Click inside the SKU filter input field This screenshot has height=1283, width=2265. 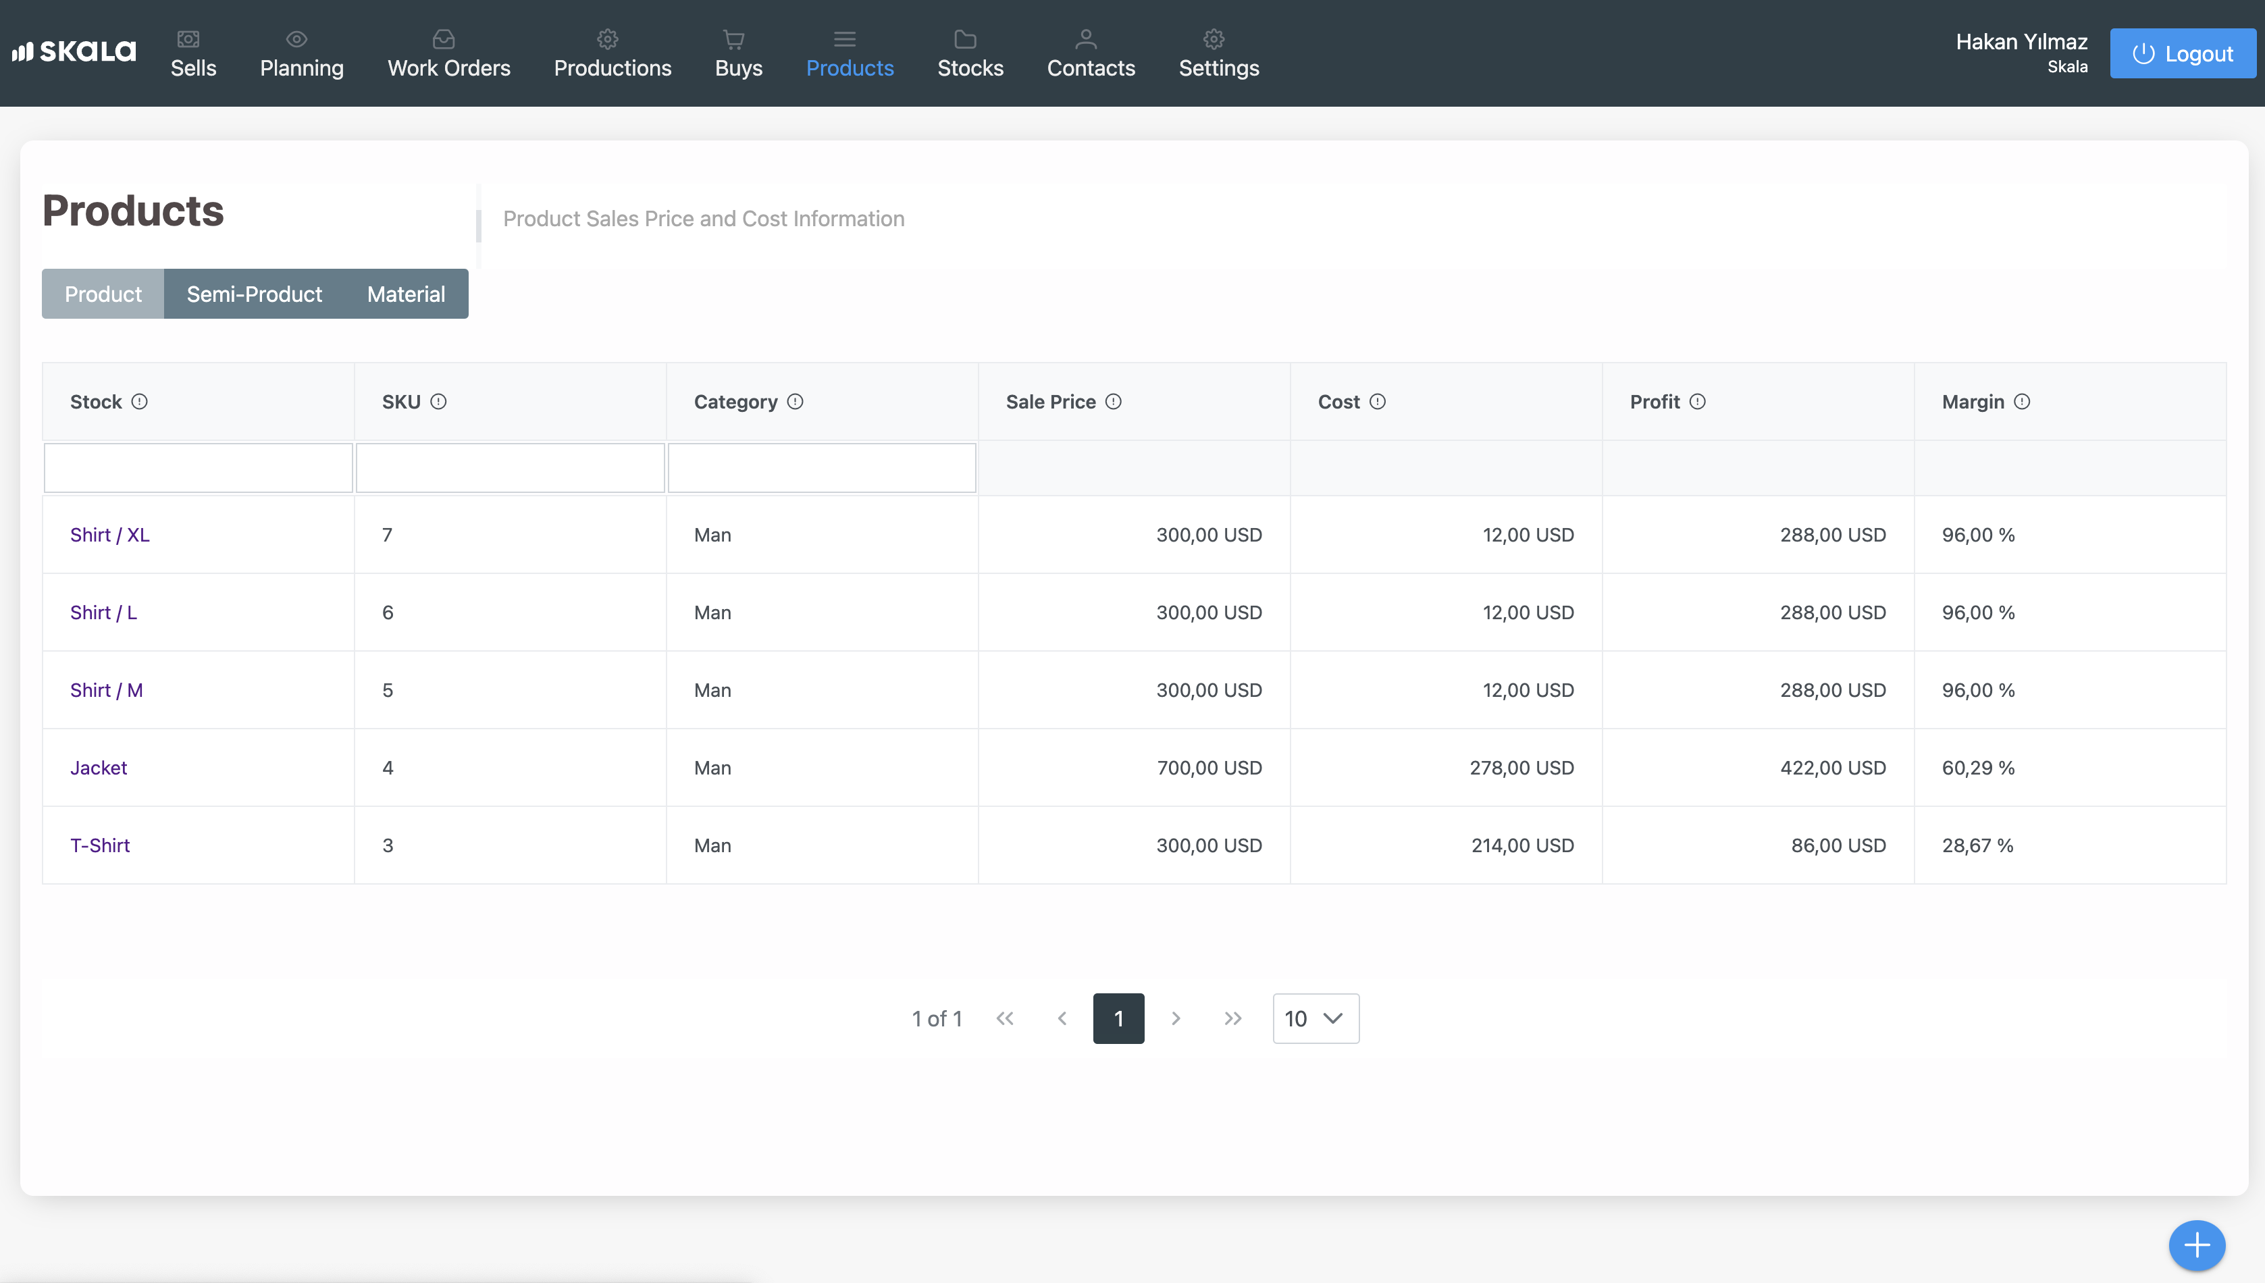(510, 467)
